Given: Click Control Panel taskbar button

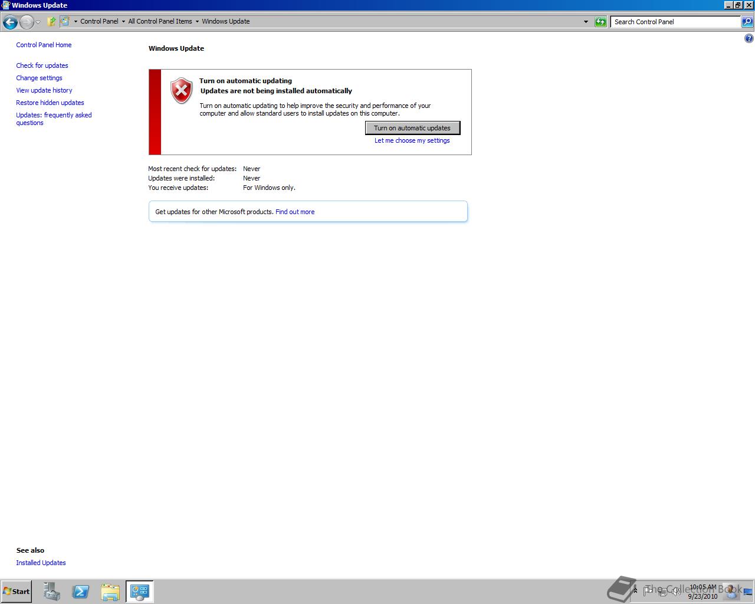Looking at the screenshot, I should pos(140,592).
